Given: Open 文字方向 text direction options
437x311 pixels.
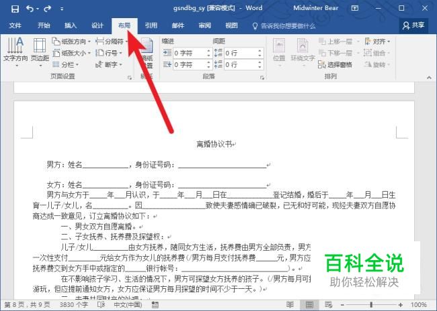Looking at the screenshot, I should tap(15, 52).
